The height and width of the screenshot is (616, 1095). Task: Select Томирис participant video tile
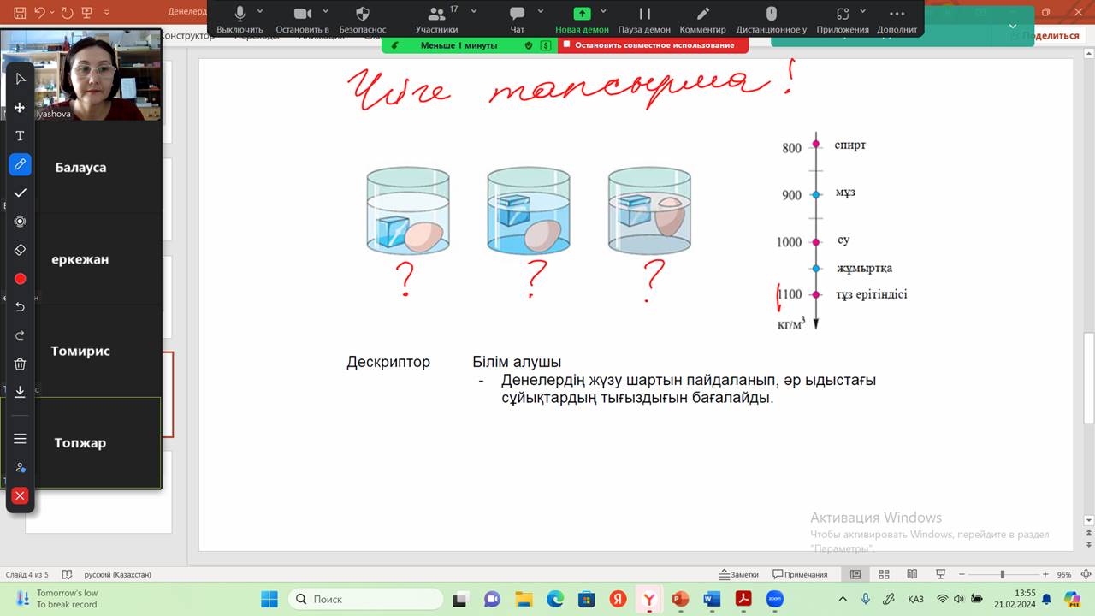click(80, 351)
